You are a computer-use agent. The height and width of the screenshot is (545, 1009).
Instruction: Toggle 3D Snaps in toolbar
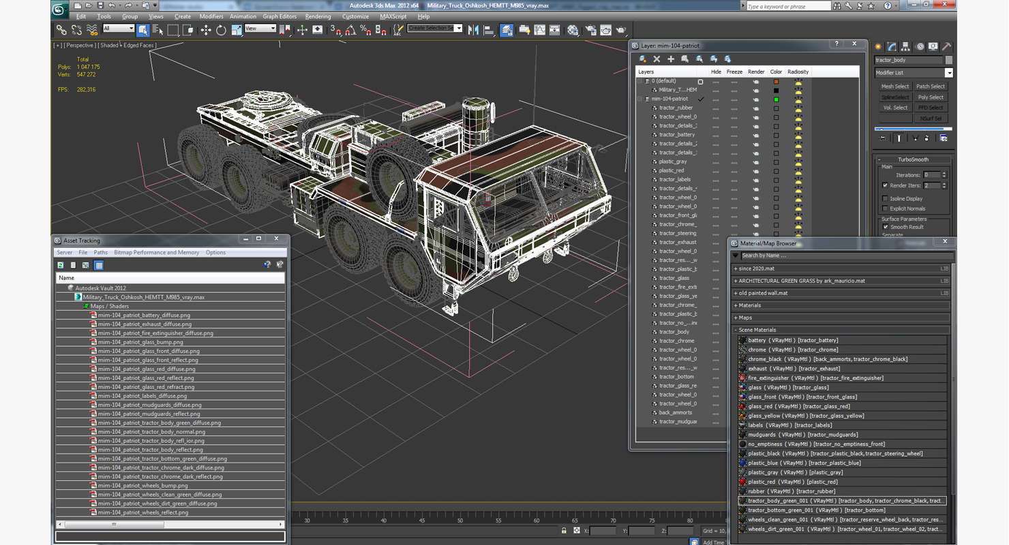(x=335, y=30)
